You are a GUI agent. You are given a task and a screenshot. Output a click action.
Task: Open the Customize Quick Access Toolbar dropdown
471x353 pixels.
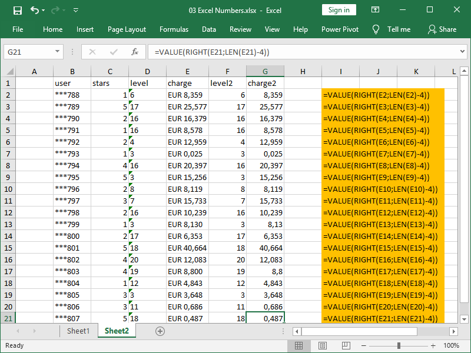click(x=75, y=10)
